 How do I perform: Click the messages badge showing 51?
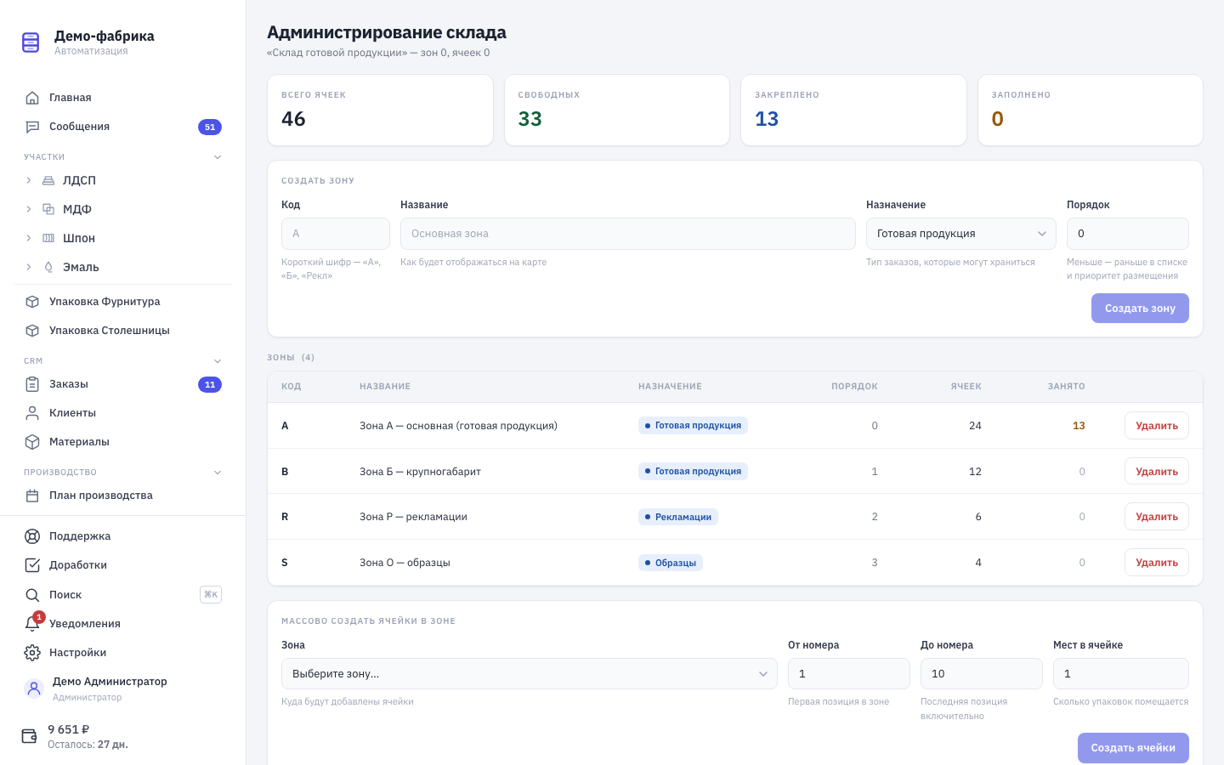210,127
